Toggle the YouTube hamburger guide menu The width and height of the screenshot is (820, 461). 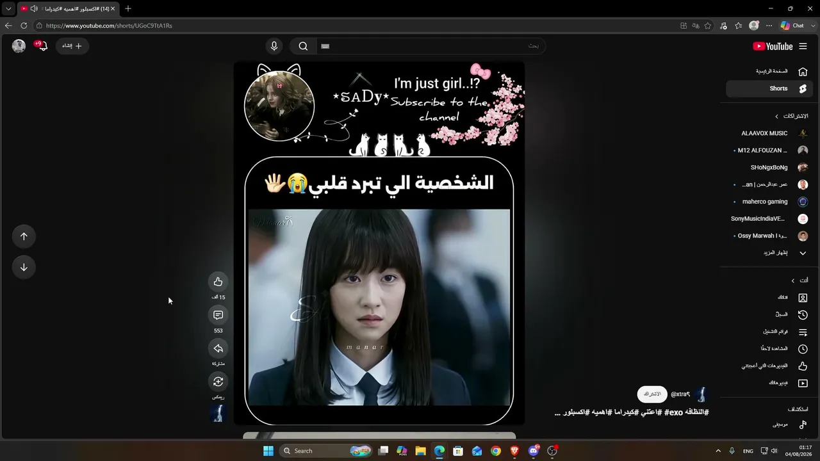803,46
